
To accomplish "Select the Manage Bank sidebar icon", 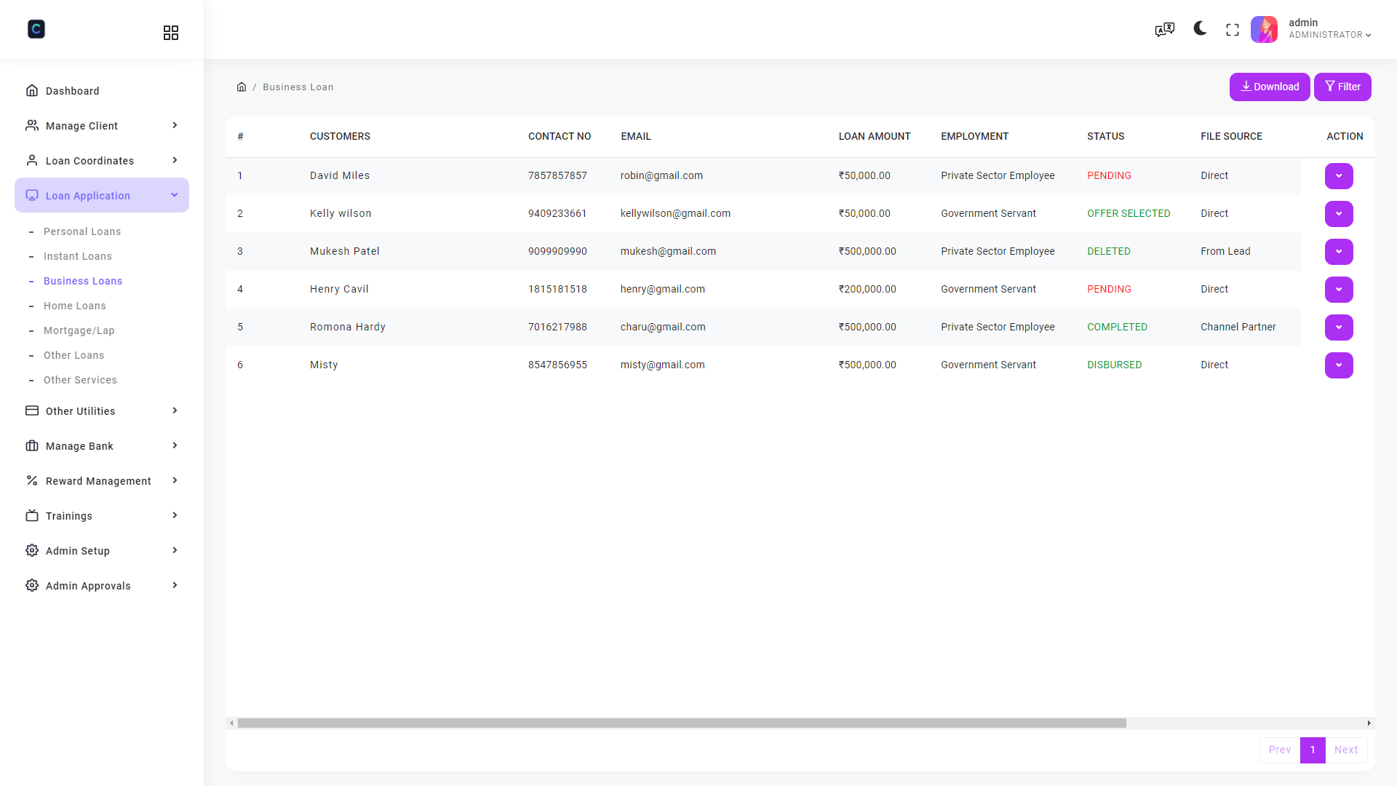I will tap(32, 445).
